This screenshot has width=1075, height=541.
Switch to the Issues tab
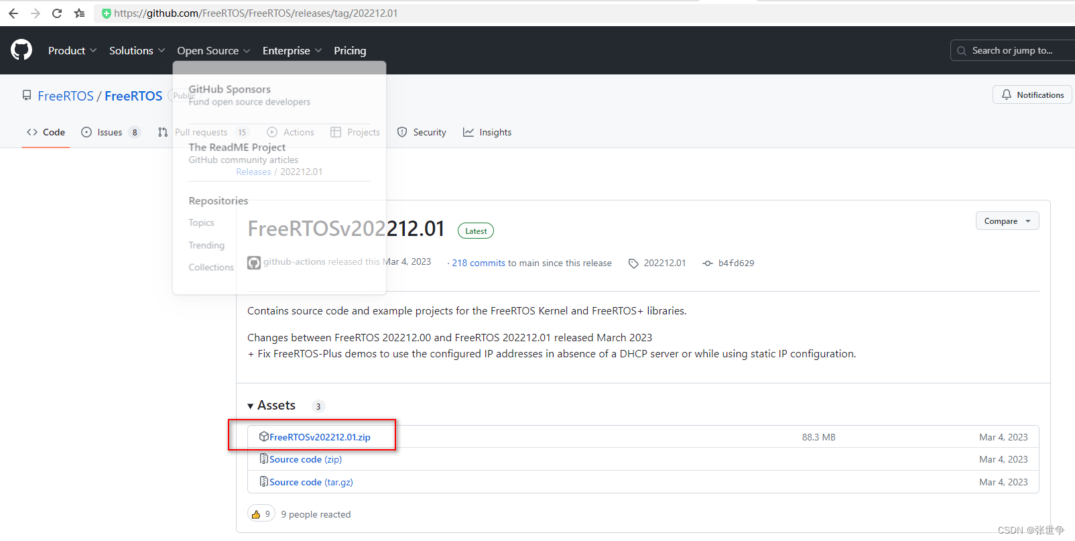[111, 132]
